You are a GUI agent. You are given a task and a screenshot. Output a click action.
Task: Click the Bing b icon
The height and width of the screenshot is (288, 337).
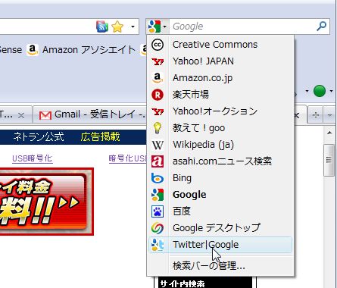pos(158,178)
